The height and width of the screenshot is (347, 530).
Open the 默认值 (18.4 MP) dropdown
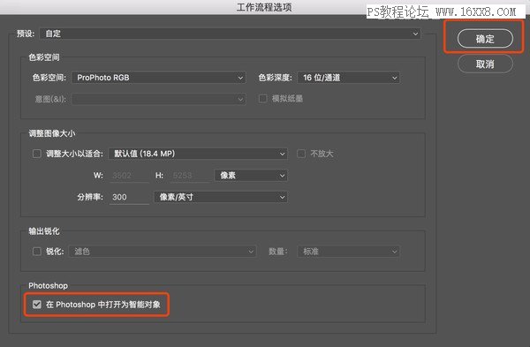pyautogui.click(x=198, y=154)
